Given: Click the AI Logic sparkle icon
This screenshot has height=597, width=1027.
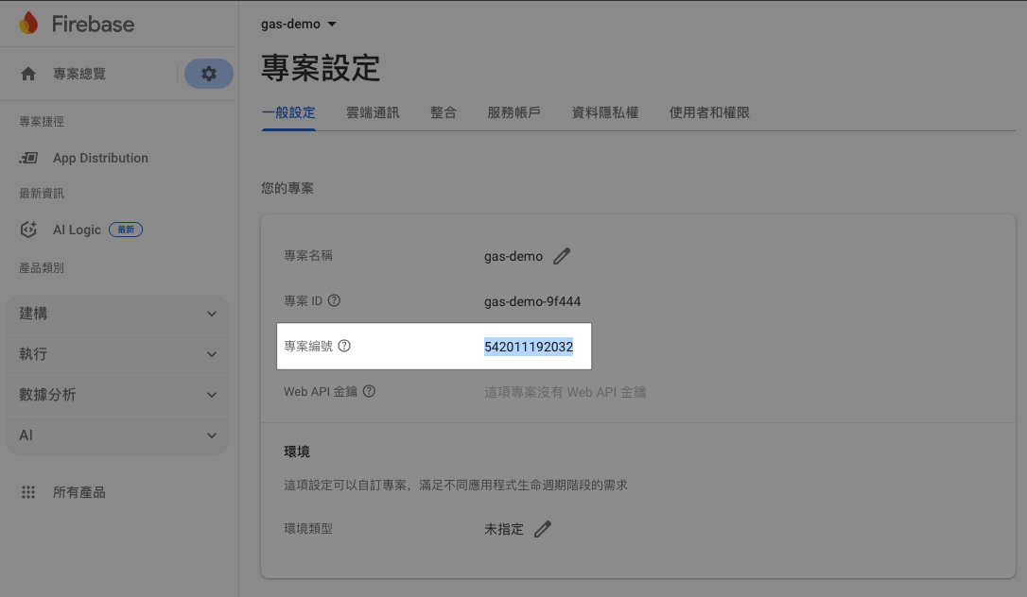Looking at the screenshot, I should 28,230.
